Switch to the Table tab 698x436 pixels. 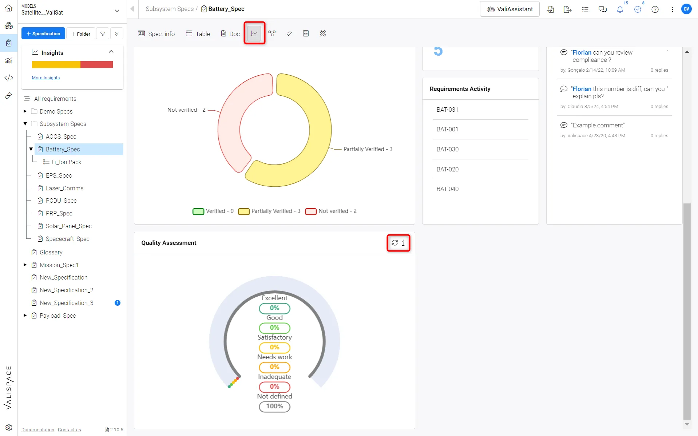pyautogui.click(x=198, y=33)
